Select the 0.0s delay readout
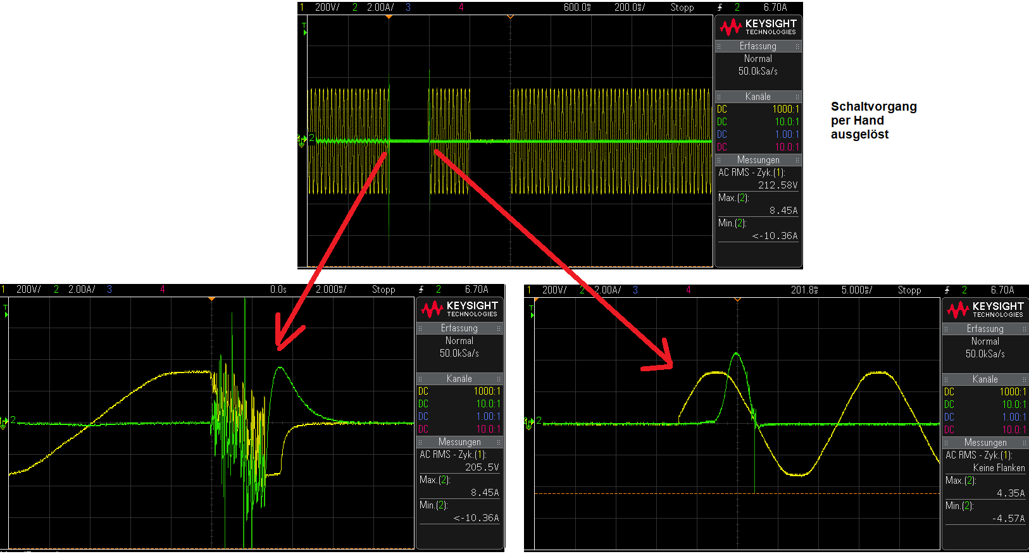The image size is (1029, 554). [x=278, y=290]
